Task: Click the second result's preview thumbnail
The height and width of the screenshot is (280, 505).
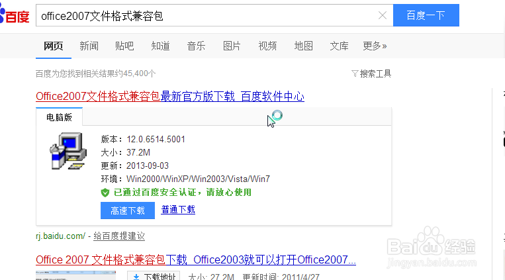Action: click(75, 276)
